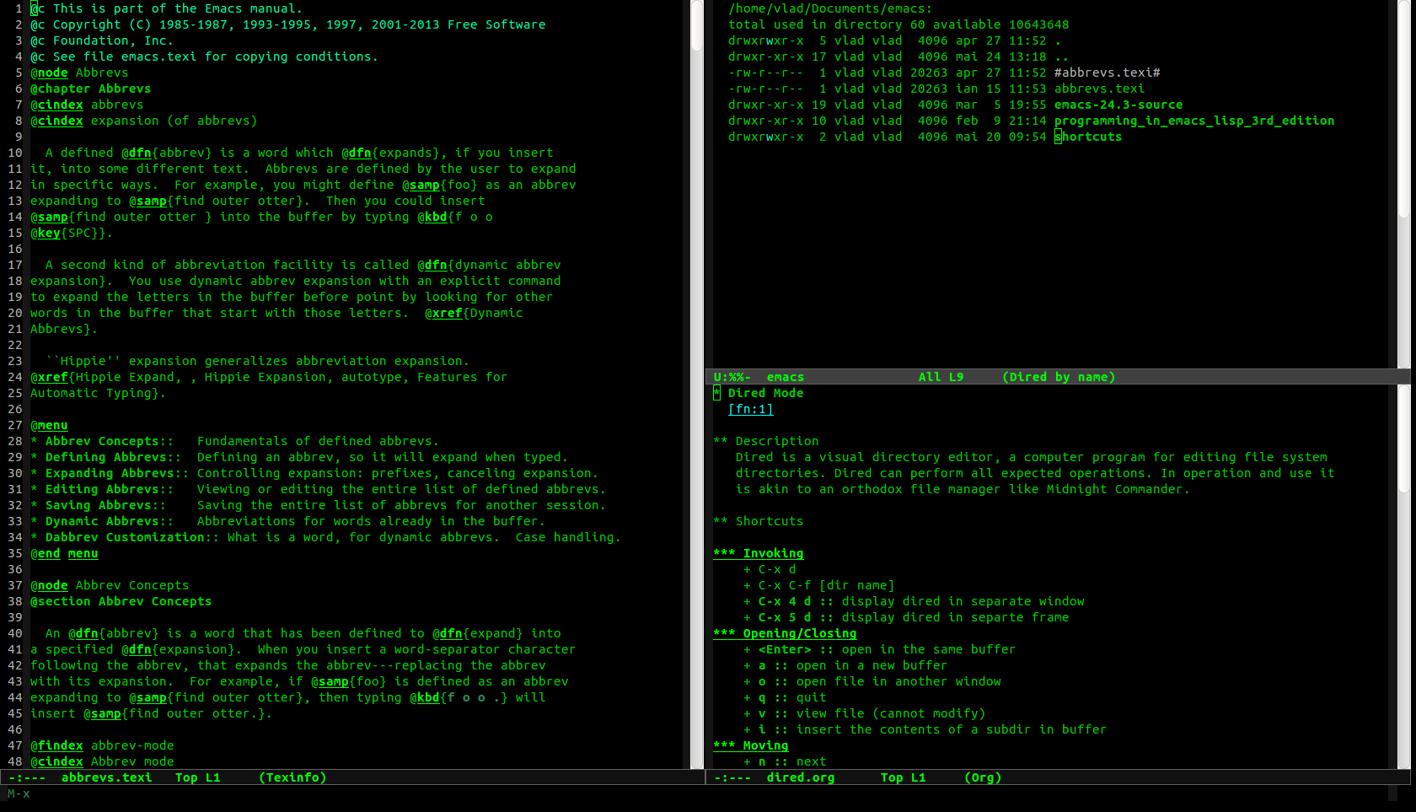Click the '..' parent directory entry
This screenshot has height=812, width=1416.
pos(1061,56)
